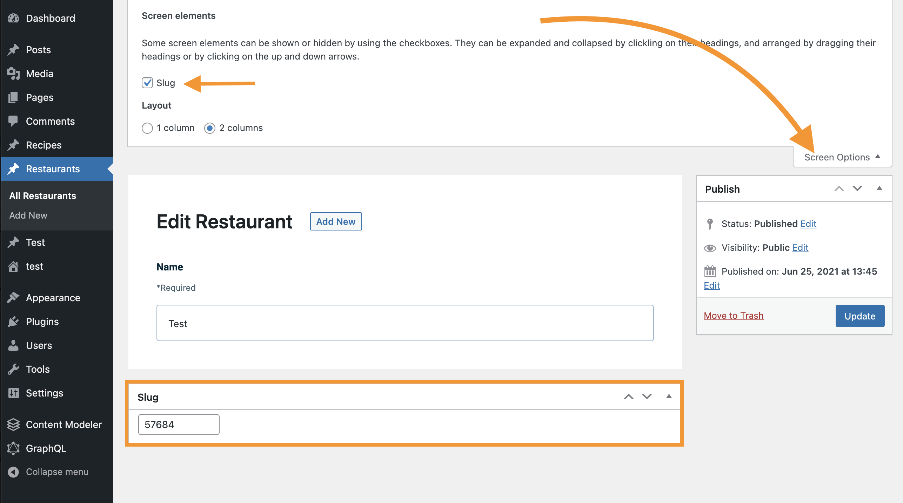Image resolution: width=903 pixels, height=503 pixels.
Task: Click the Settings sliders icon
Action: (13, 393)
